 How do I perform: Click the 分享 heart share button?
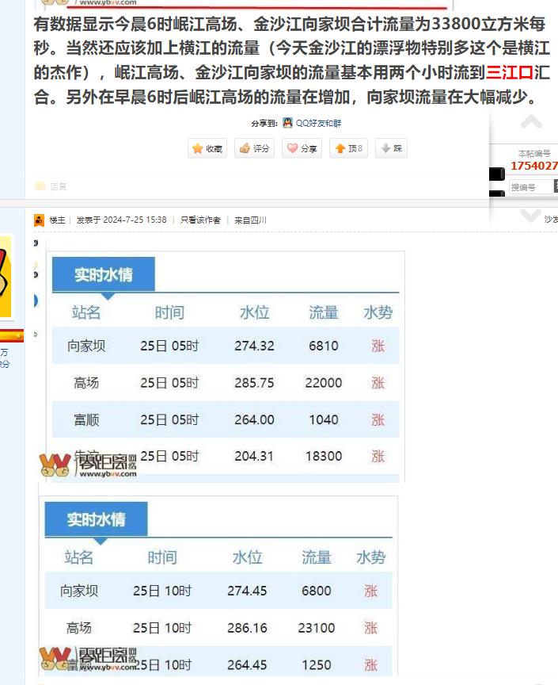[302, 148]
